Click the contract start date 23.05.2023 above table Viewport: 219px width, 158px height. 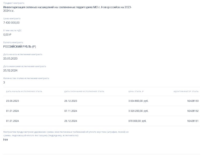[10, 59]
